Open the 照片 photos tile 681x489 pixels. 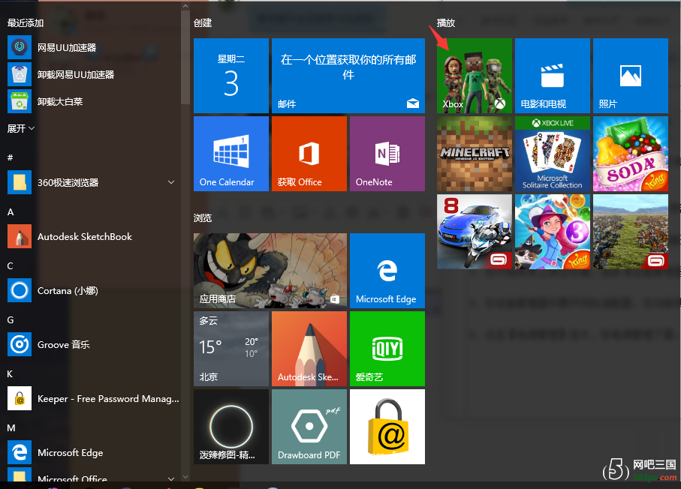(631, 76)
